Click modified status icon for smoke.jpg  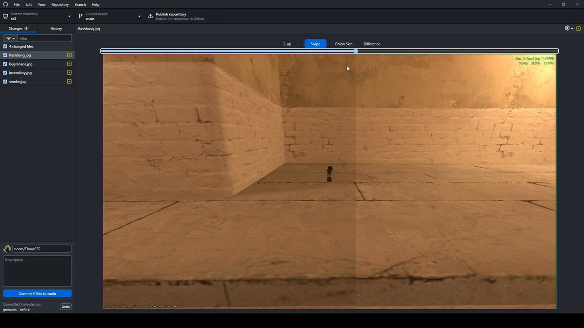pyautogui.click(x=69, y=81)
